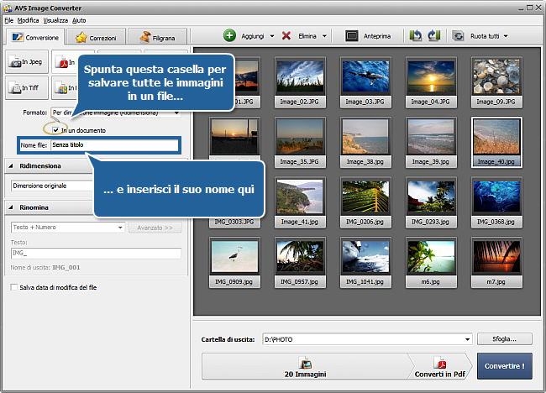Select the In Tiff format button
The height and width of the screenshot is (393, 546).
[x=25, y=87]
